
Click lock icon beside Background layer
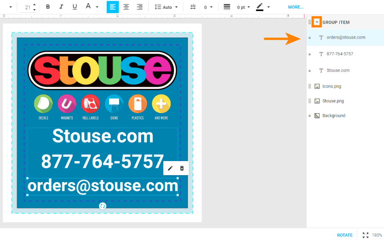[310, 116]
